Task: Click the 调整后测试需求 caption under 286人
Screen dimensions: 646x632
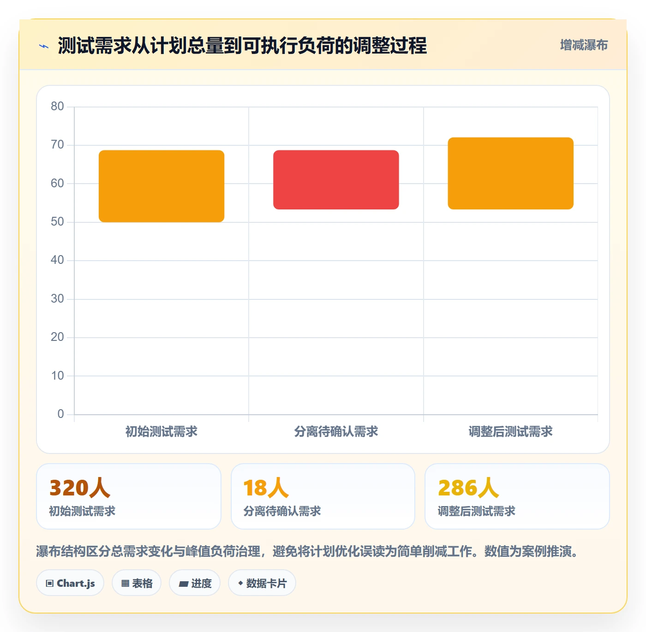Action: (x=476, y=511)
